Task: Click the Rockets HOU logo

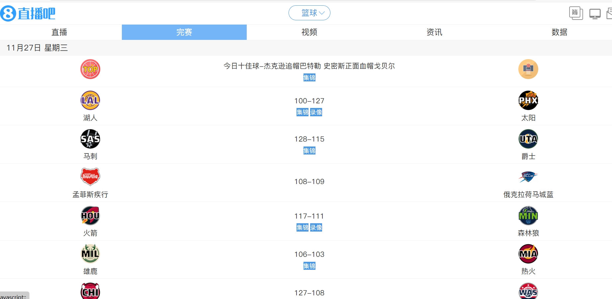Action: pos(90,216)
